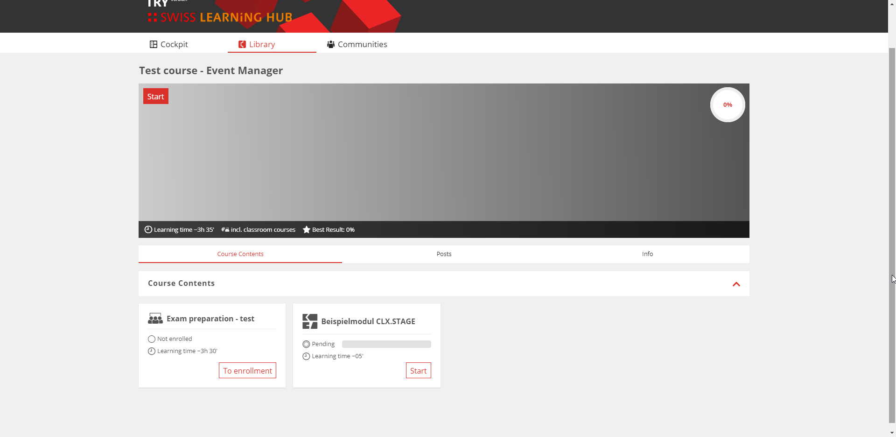Viewport: 896px width, 437px height.
Task: Click the Pending status circle
Action: 306,344
